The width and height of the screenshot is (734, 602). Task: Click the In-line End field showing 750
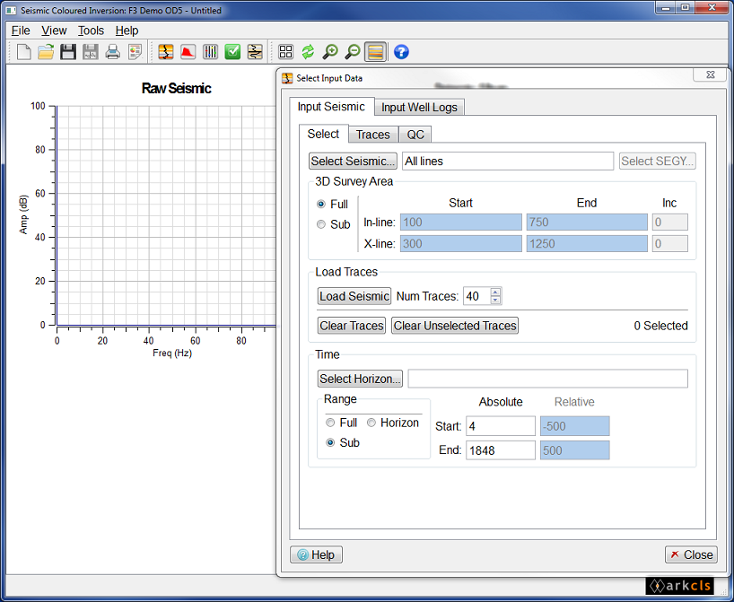click(x=587, y=222)
